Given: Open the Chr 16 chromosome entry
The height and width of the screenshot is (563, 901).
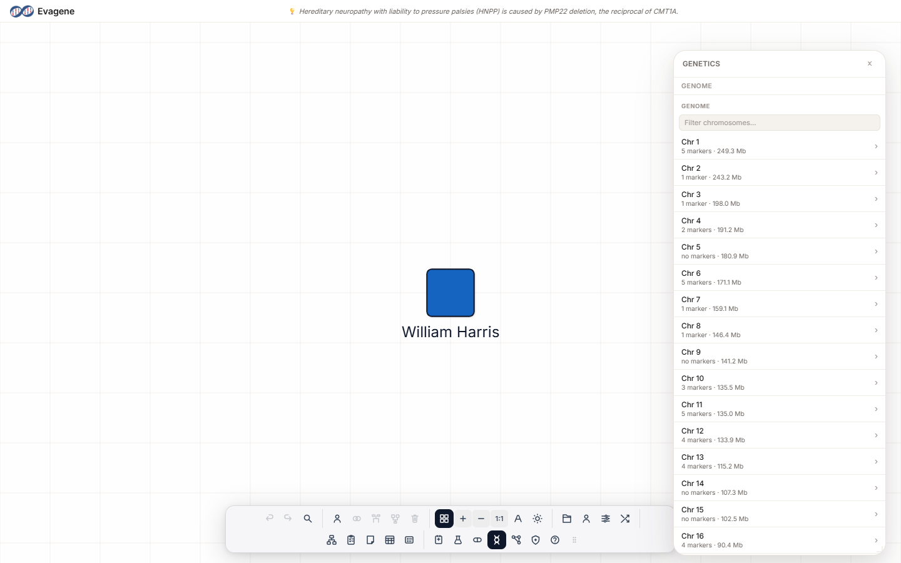Looking at the screenshot, I should (780, 540).
